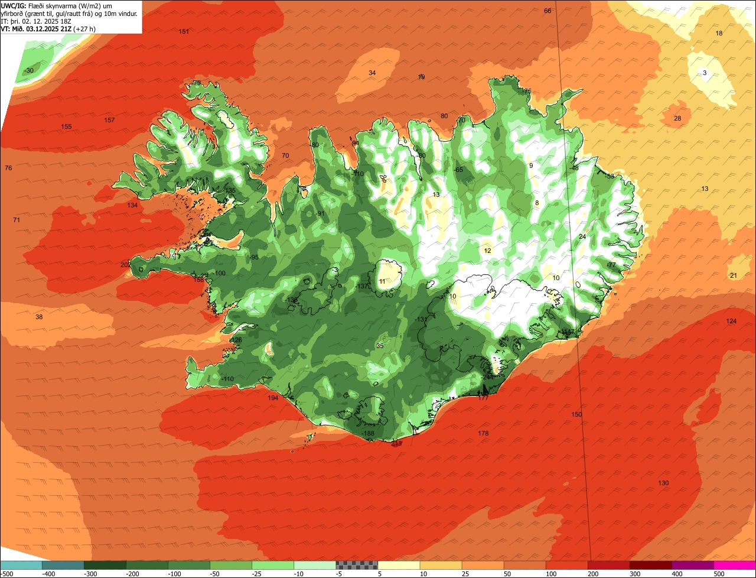Image resolution: width=756 pixels, height=578 pixels.
Task: Click the map value '11' on the glacier
Action: click(x=382, y=281)
